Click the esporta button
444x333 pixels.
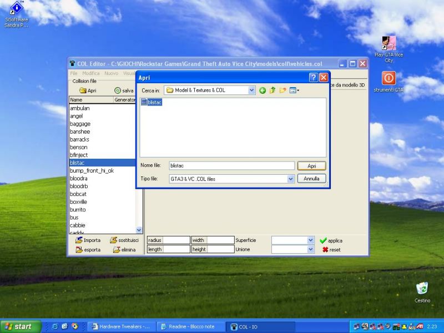click(x=88, y=250)
